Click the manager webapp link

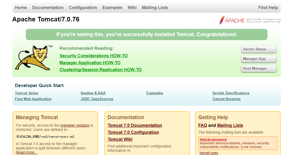[75, 125]
